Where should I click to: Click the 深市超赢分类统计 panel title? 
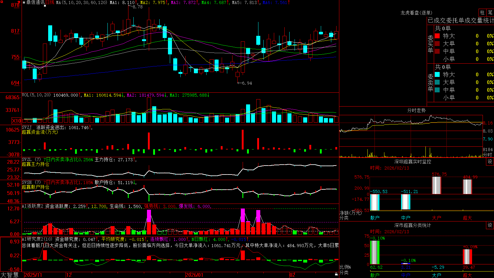point(413,225)
